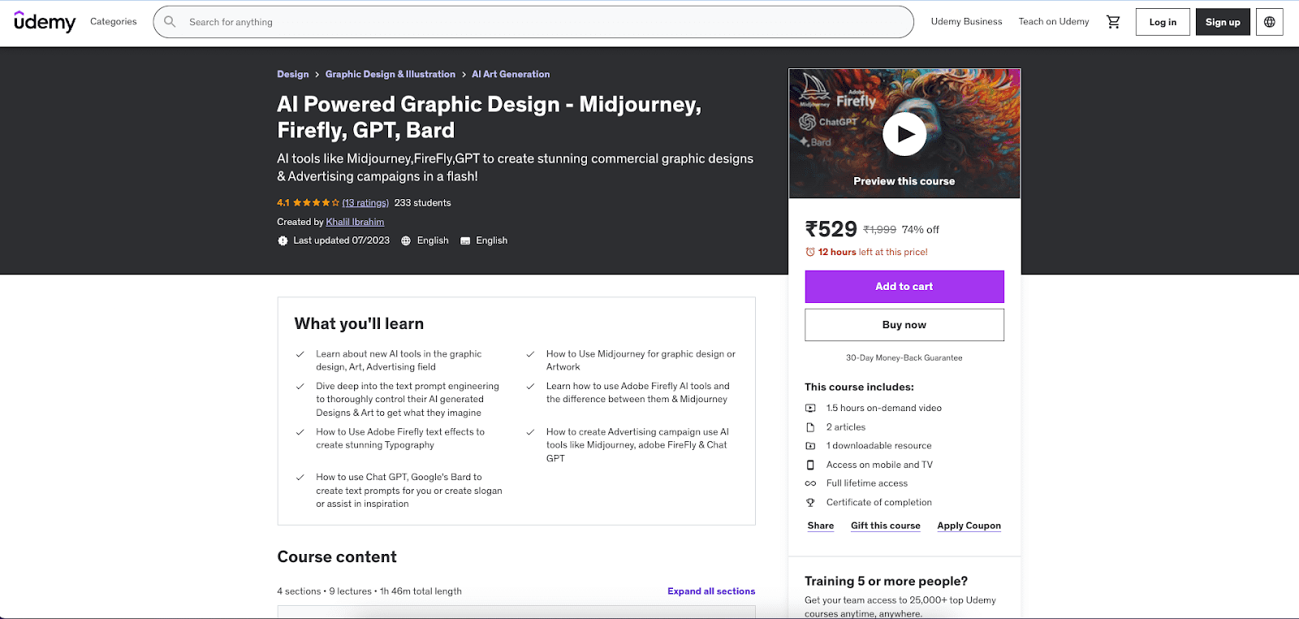Viewport: 1299px width, 619px height.
Task: Click 'Learn how to use Adobe Firefly AI tools' item
Action: [638, 393]
